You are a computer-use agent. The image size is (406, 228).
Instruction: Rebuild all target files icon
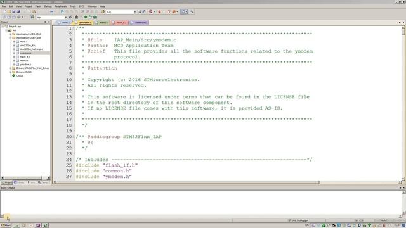14,17
